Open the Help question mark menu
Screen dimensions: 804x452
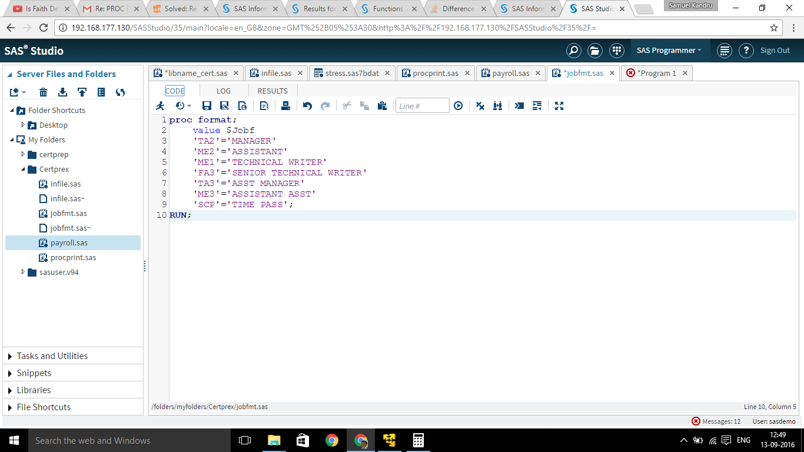(x=746, y=51)
